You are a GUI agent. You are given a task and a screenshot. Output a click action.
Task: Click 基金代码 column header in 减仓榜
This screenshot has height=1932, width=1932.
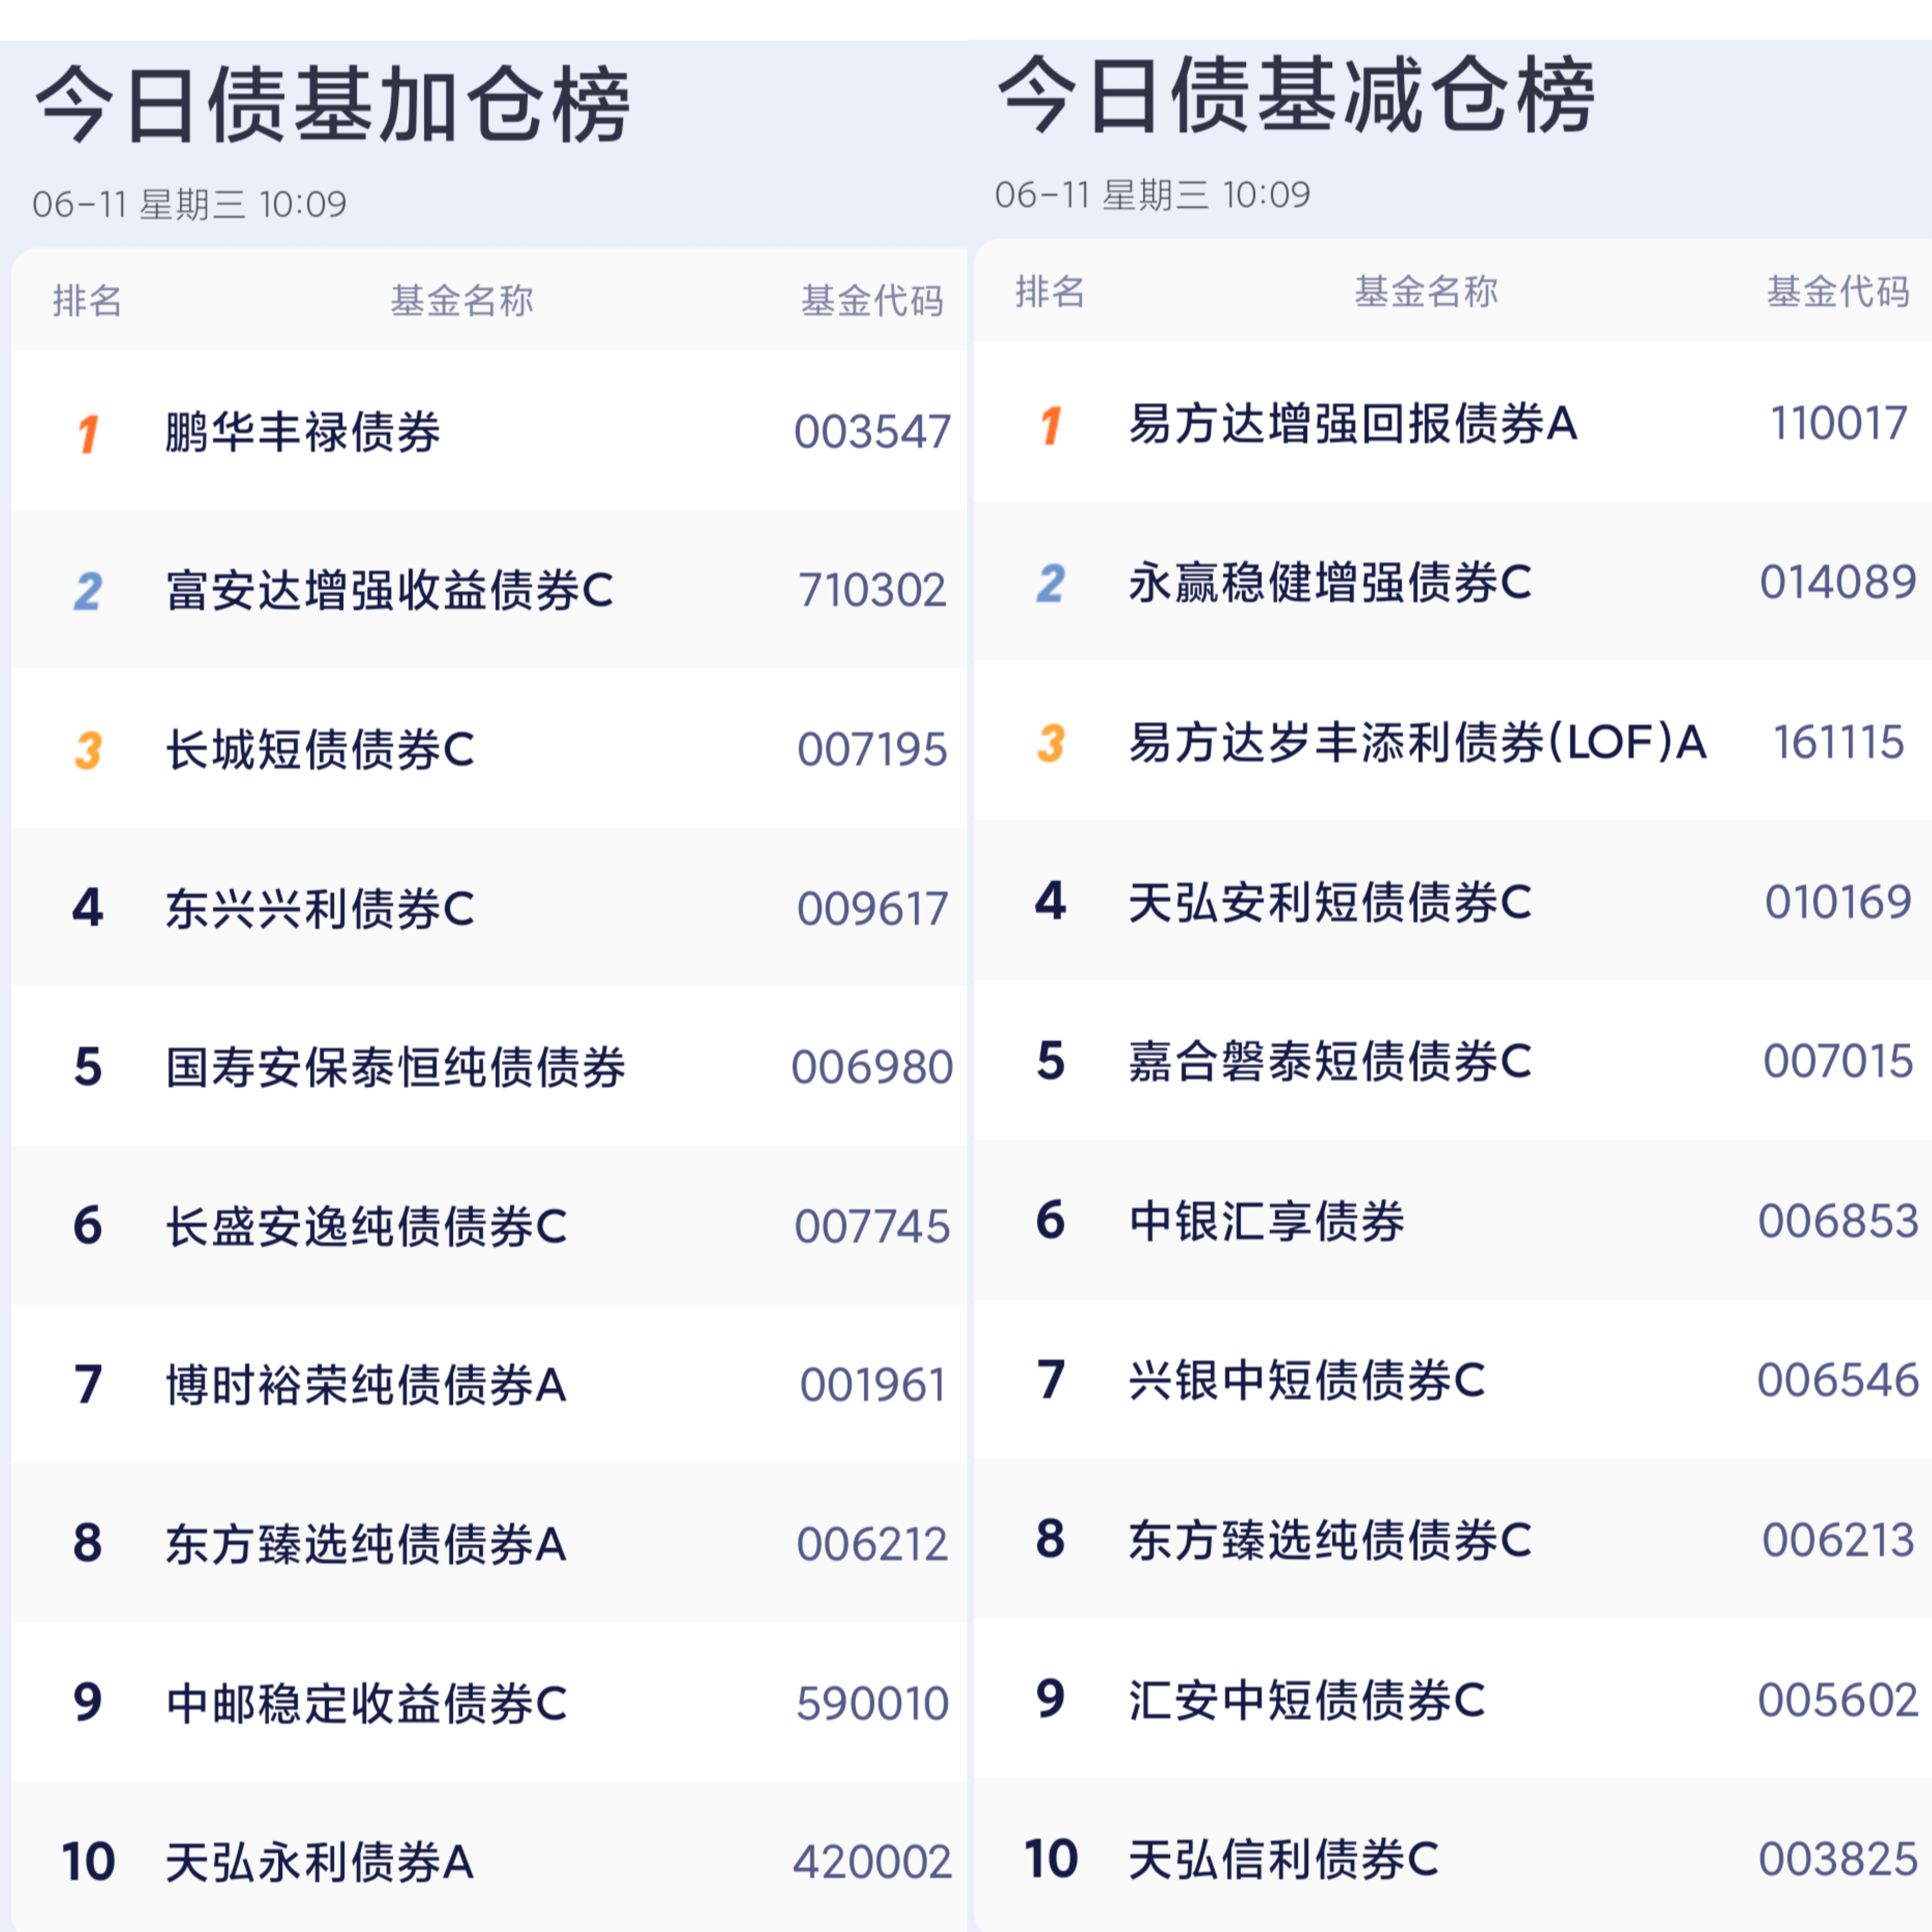tap(1838, 291)
